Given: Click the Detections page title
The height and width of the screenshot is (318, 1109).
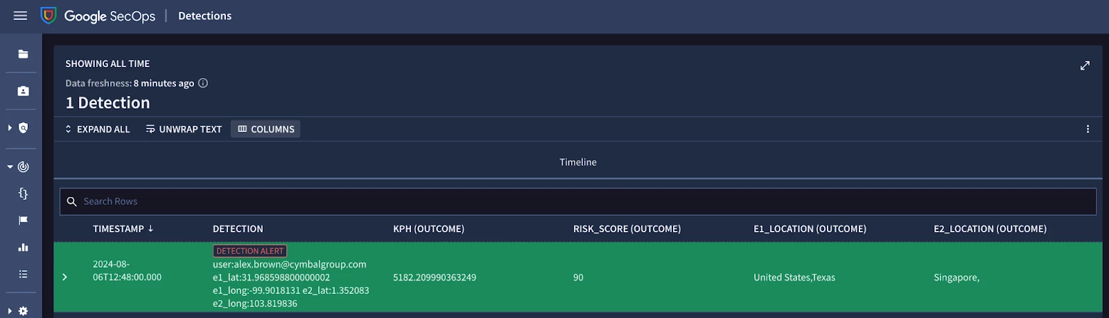Looking at the screenshot, I should coord(204,16).
